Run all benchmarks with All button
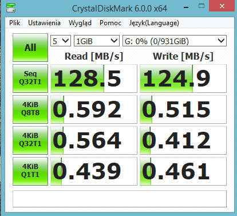This screenshot has height=216, width=237. 30,48
